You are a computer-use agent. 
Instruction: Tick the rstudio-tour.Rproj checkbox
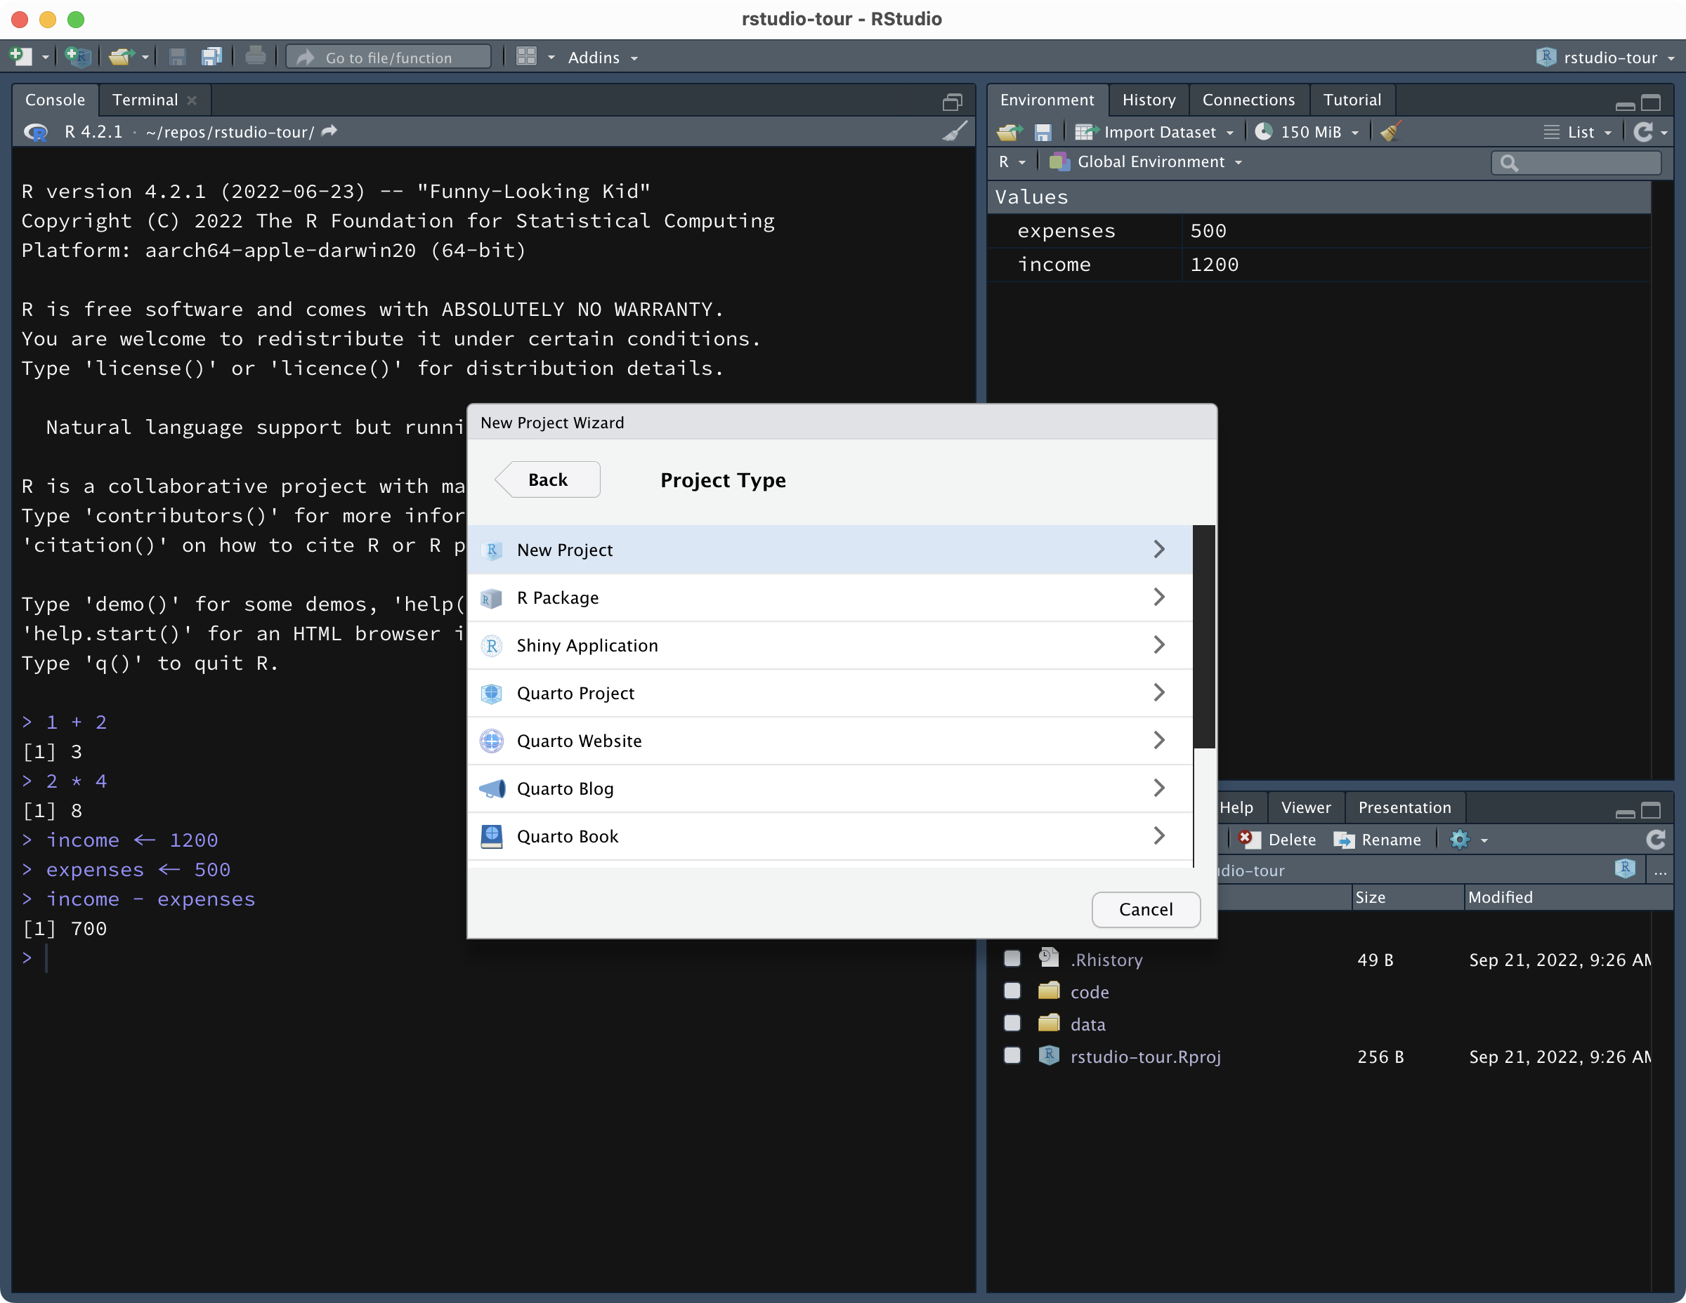(x=1012, y=1055)
